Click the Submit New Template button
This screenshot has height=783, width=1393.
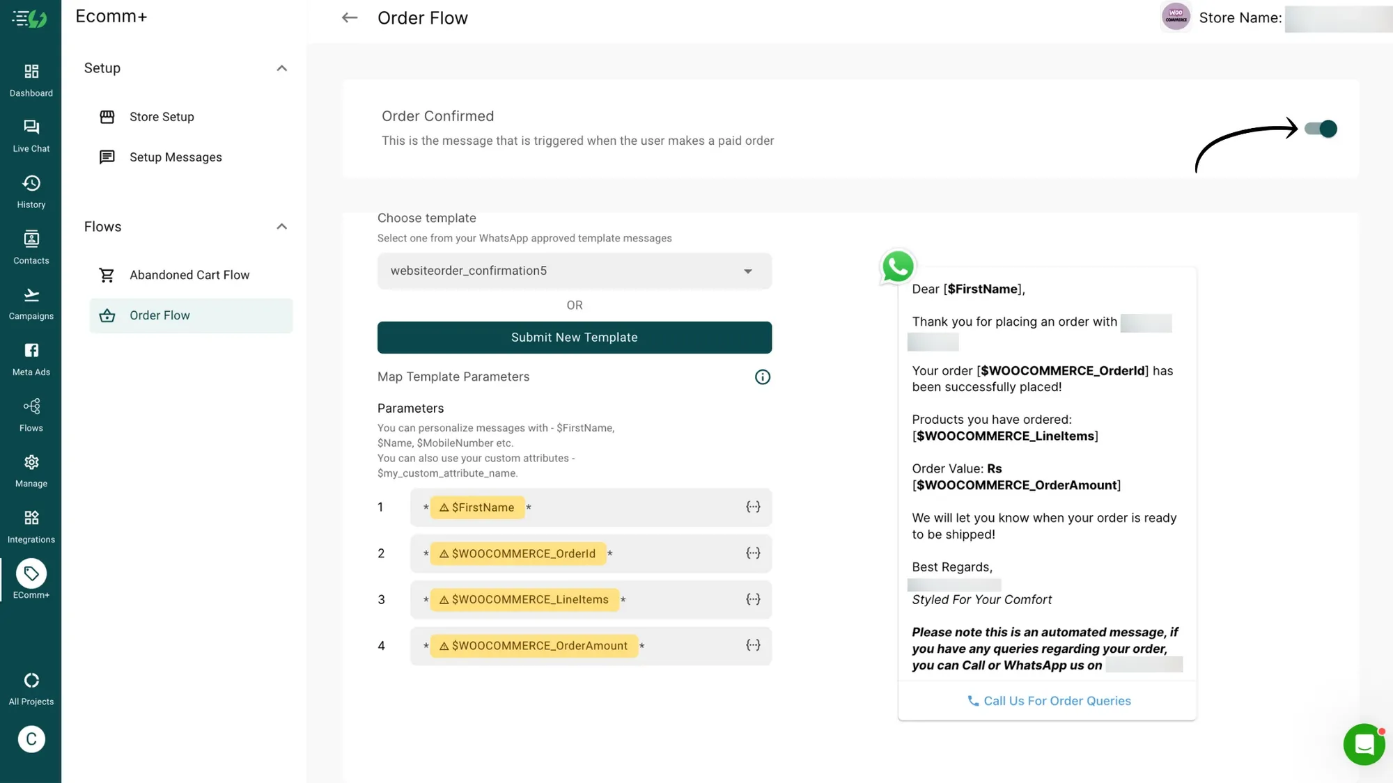(574, 338)
